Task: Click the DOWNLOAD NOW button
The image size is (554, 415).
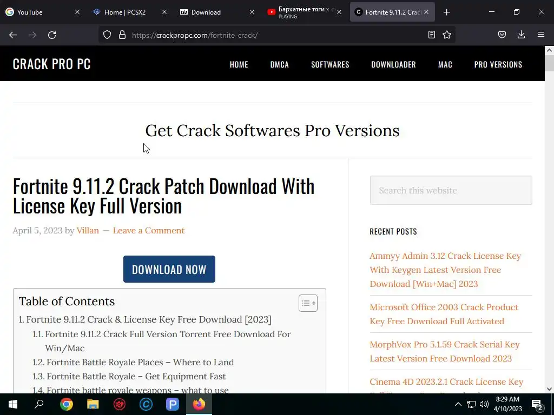Action: 169,269
